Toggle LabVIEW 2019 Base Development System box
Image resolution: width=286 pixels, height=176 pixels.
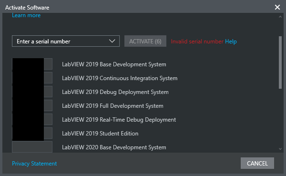[x=32, y=64]
